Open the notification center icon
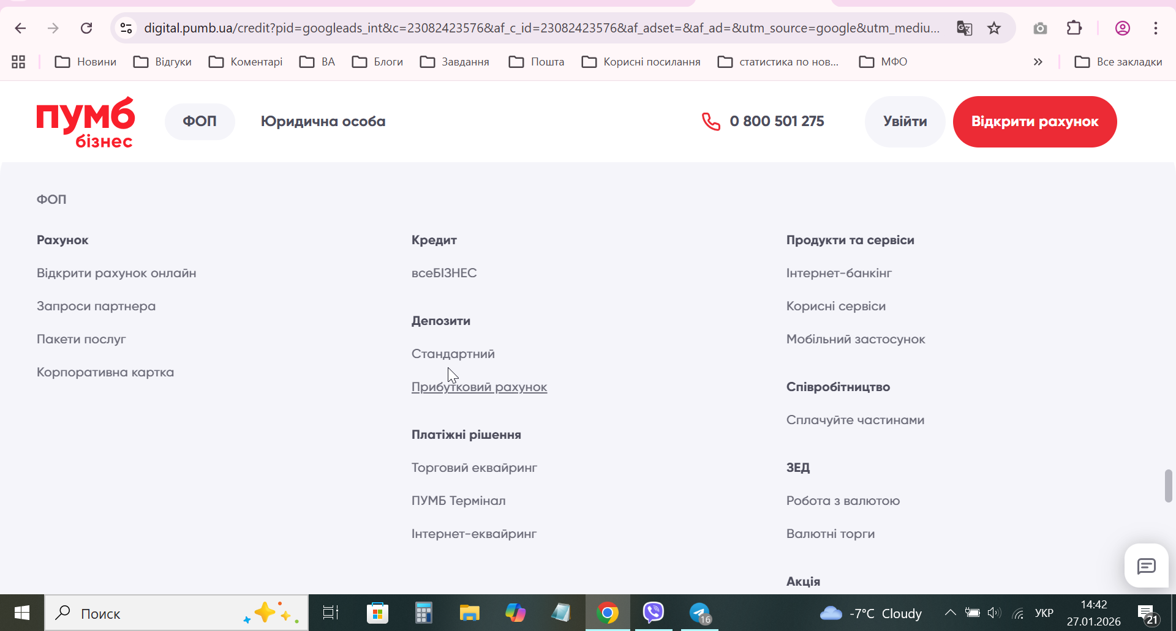This screenshot has width=1176, height=631. (x=1147, y=613)
